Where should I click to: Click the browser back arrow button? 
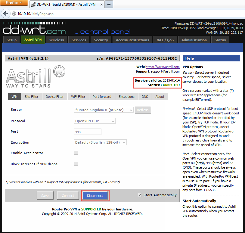click(5, 14)
